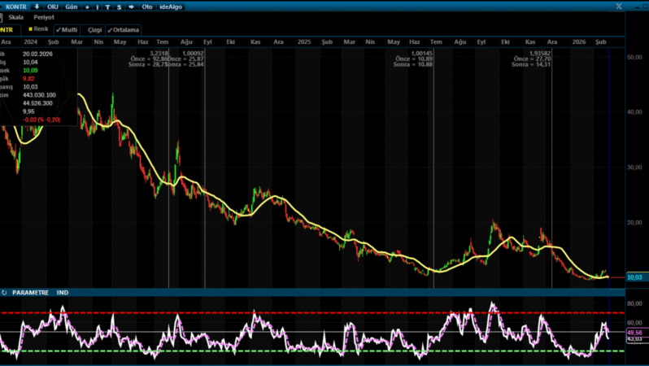The width and height of the screenshot is (649, 366).
Task: Click the Oto auto-scale button
Action: click(x=147, y=6)
